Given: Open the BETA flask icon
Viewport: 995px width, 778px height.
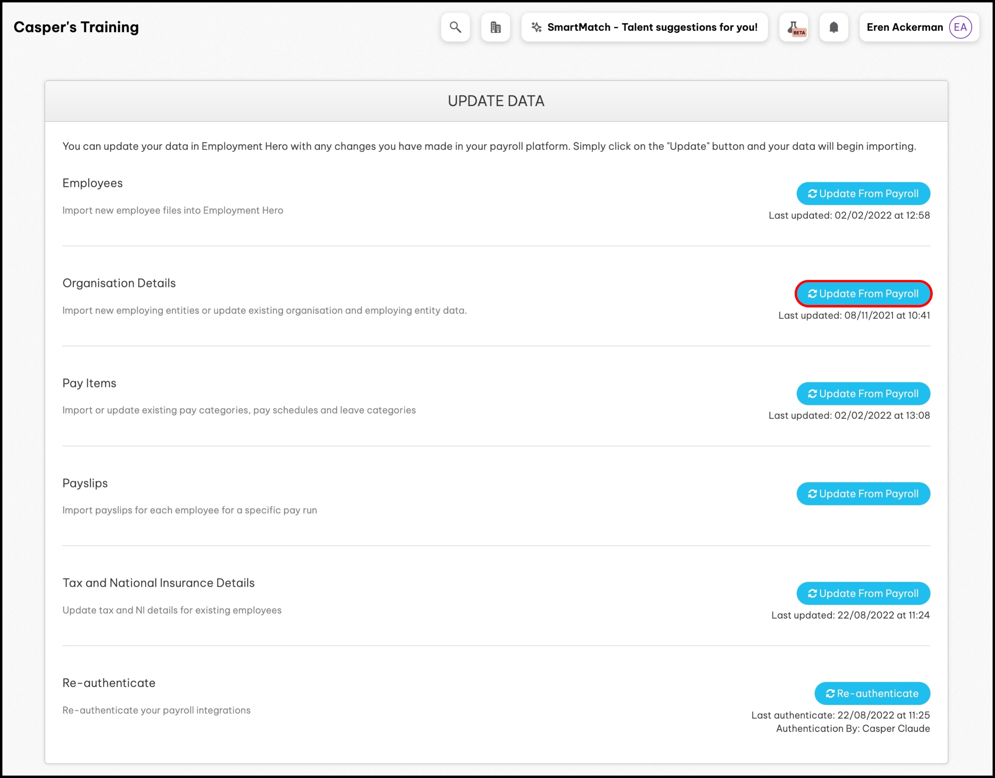Looking at the screenshot, I should tap(794, 27).
